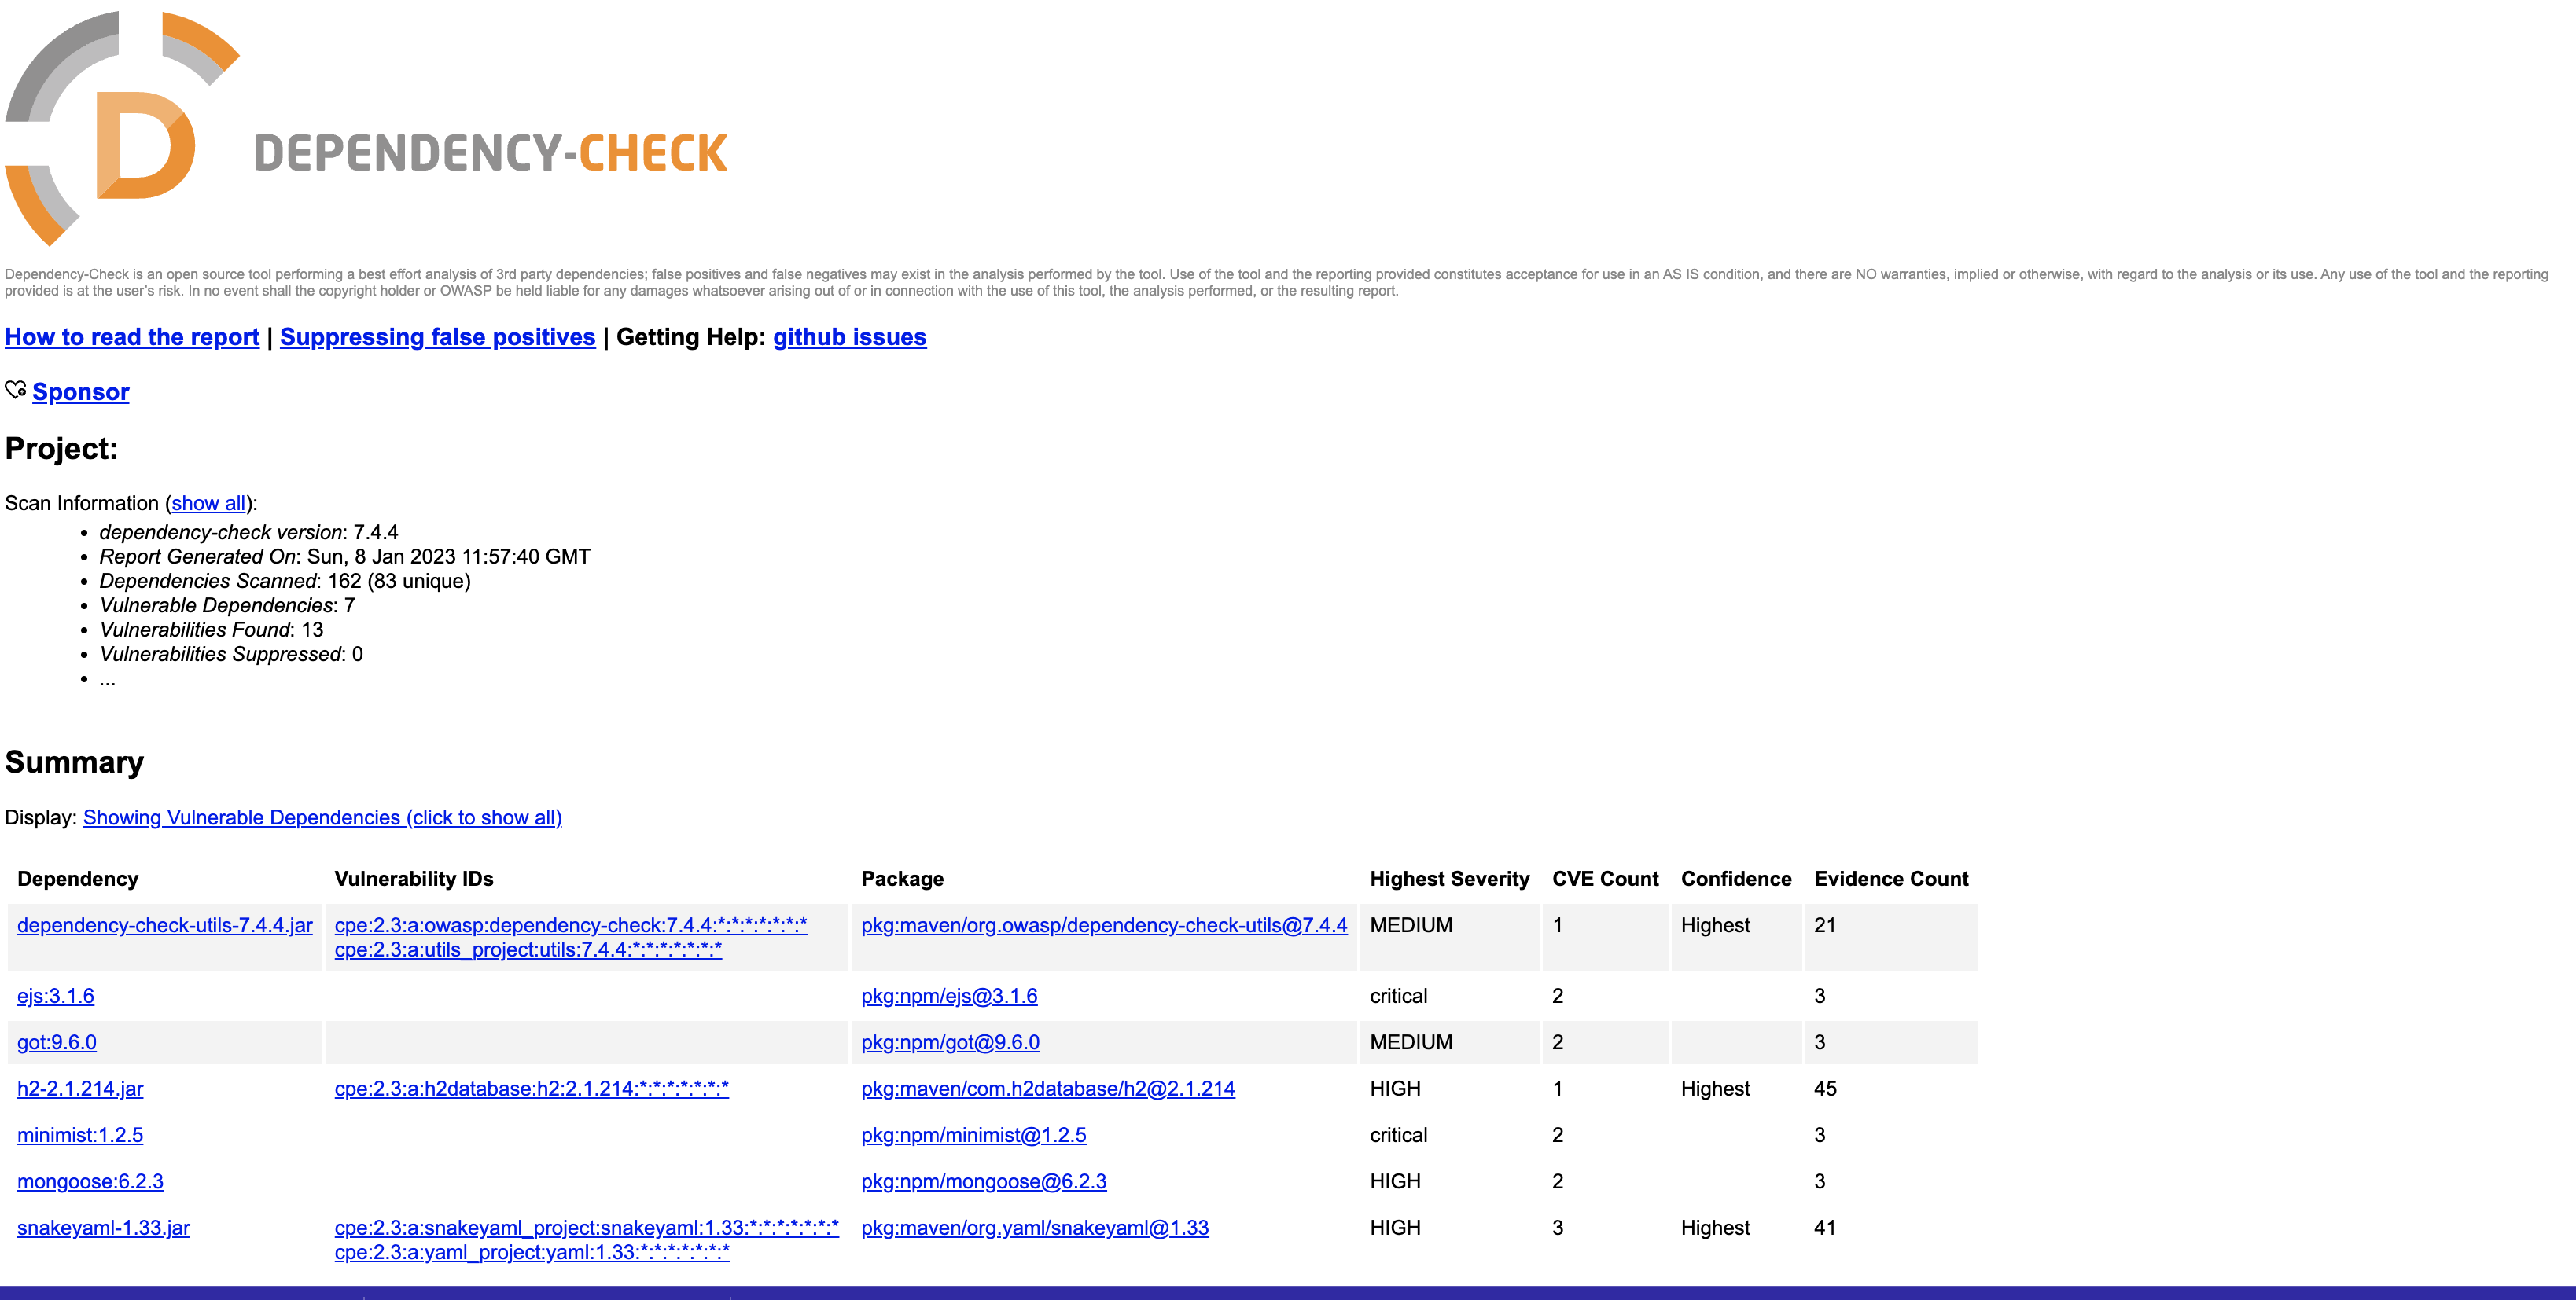Open the Sponsor link
This screenshot has width=2576, height=1300.
81,391
